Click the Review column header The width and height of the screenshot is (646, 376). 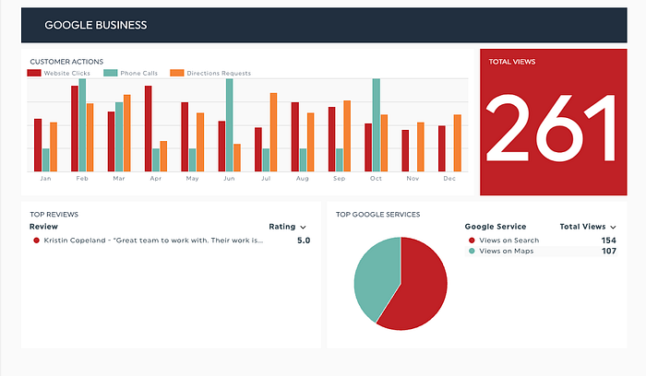43,227
